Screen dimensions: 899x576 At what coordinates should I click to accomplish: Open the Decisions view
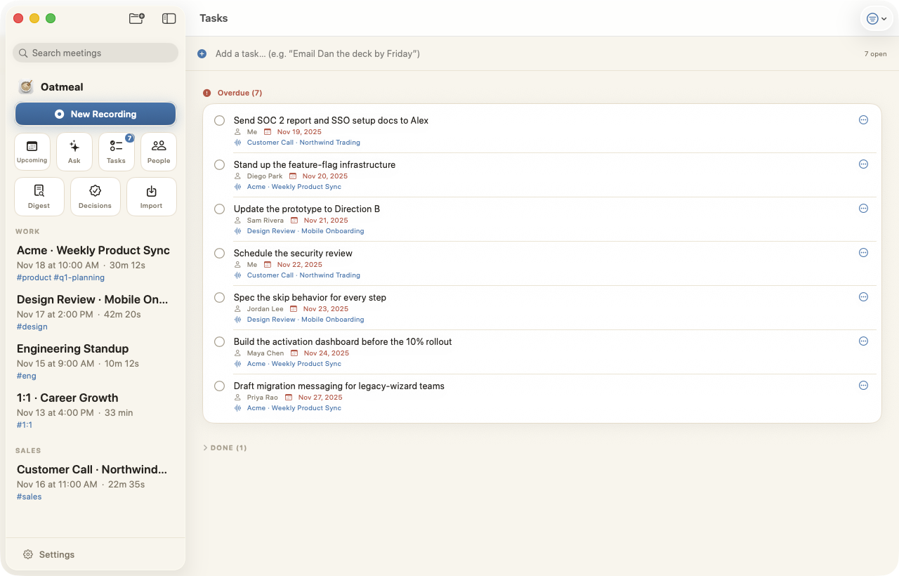pyautogui.click(x=96, y=197)
